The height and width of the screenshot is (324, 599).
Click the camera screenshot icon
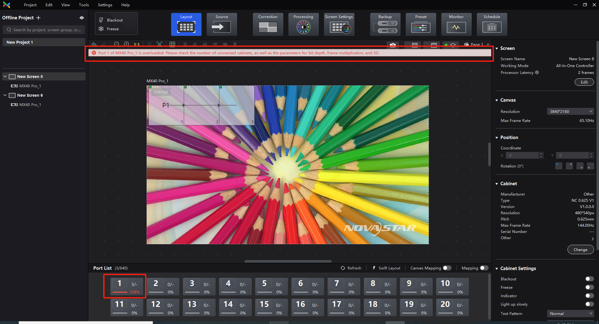(x=393, y=45)
